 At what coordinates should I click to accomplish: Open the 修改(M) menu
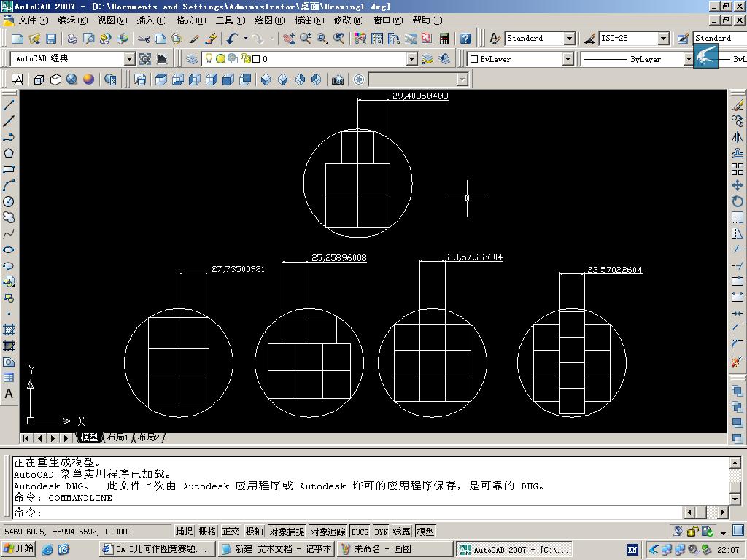(348, 20)
